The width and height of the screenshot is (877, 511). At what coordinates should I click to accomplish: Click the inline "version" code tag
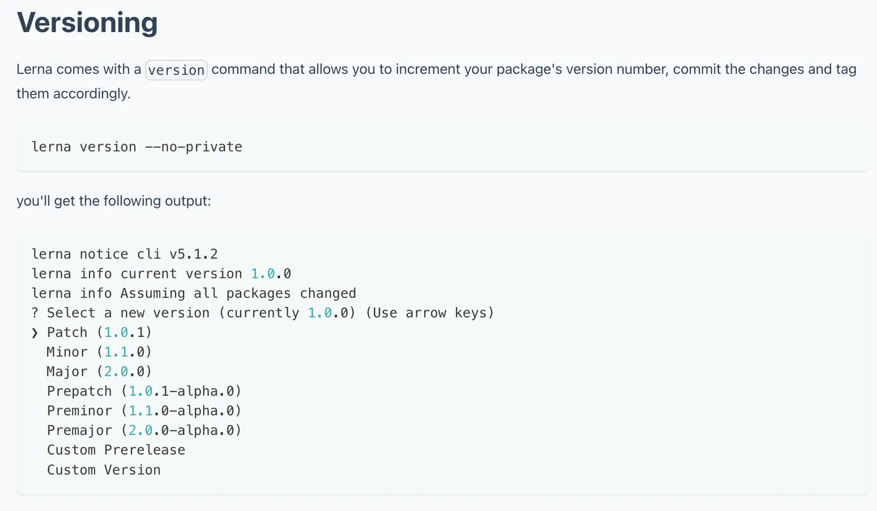[x=176, y=70]
